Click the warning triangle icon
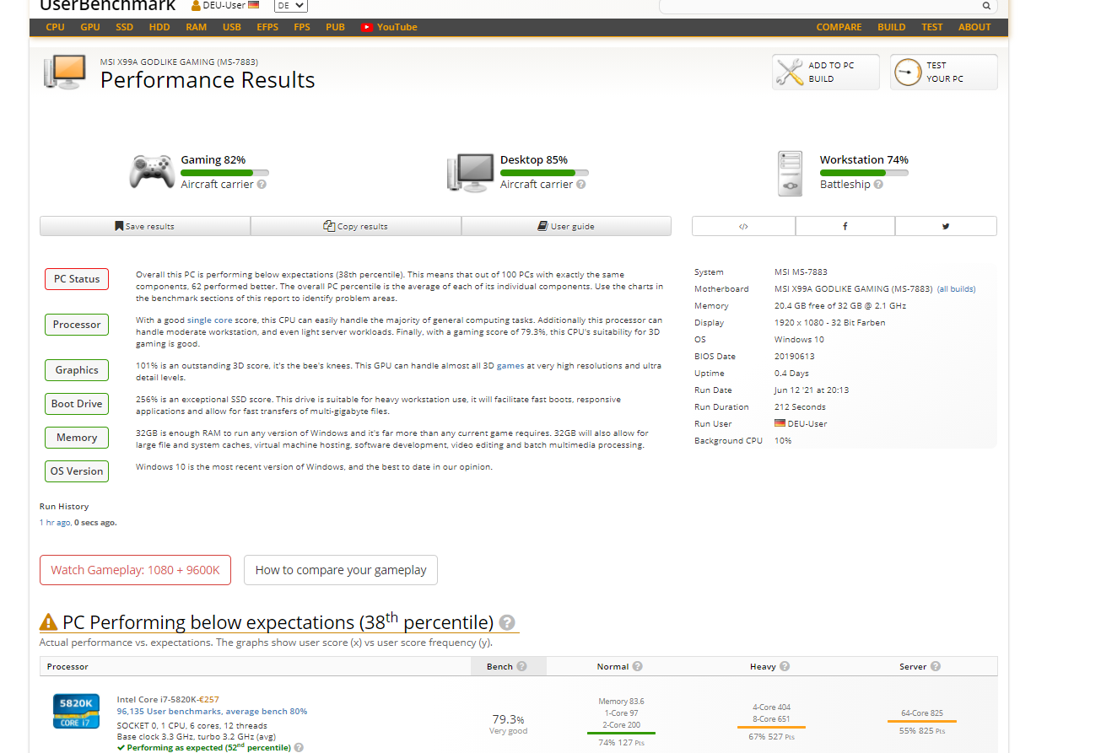1101x753 pixels. [49, 622]
